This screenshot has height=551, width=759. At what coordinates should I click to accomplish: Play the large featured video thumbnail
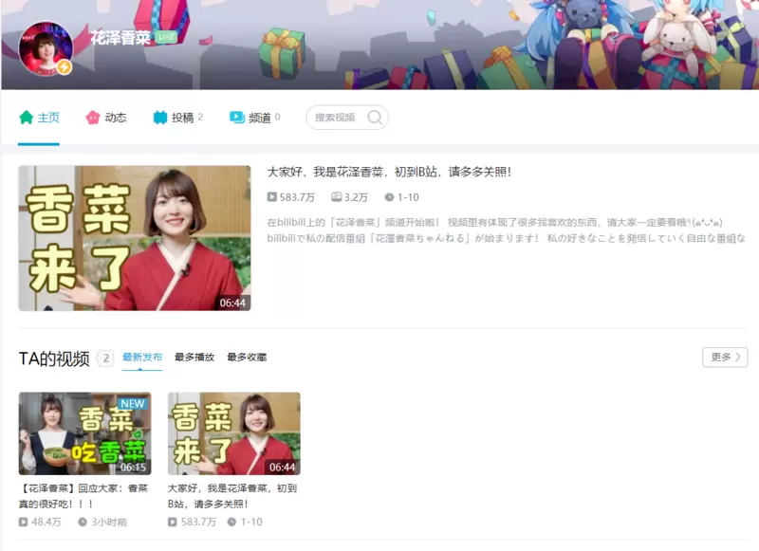tap(135, 238)
